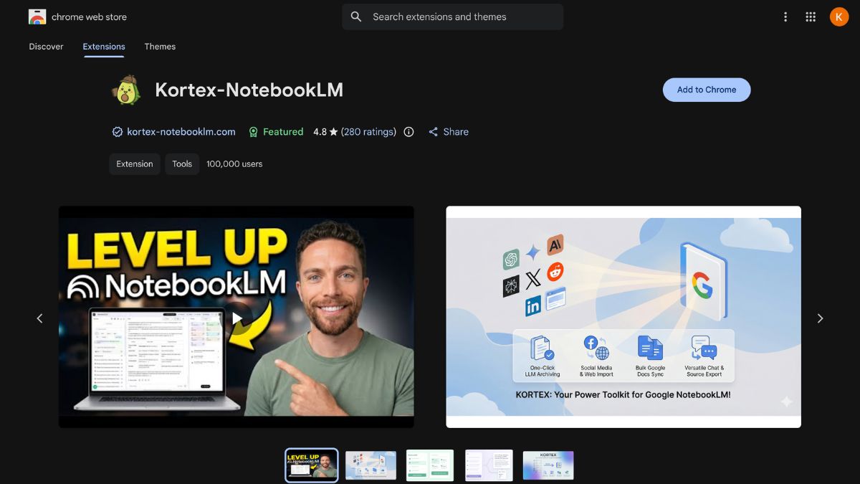
Task: Open the 280 ratings link
Action: click(368, 132)
